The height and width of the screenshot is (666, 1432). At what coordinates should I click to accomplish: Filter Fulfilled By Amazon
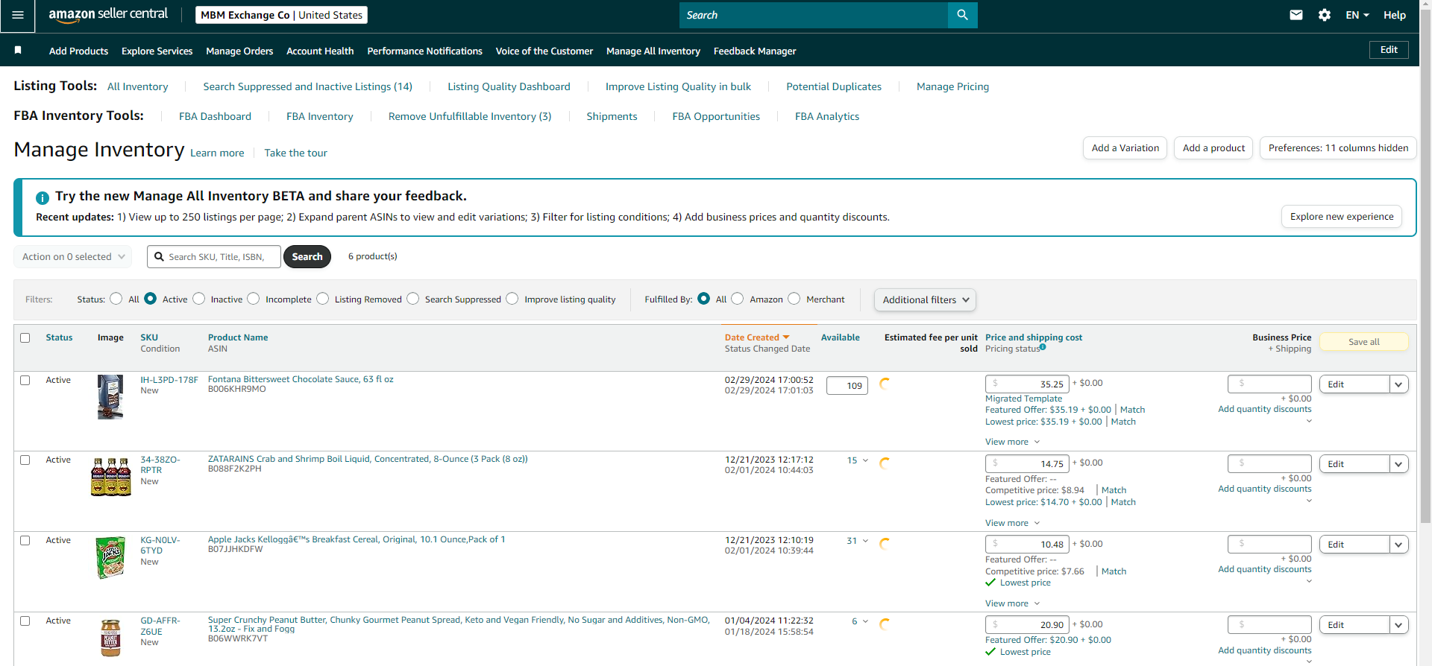[737, 299]
